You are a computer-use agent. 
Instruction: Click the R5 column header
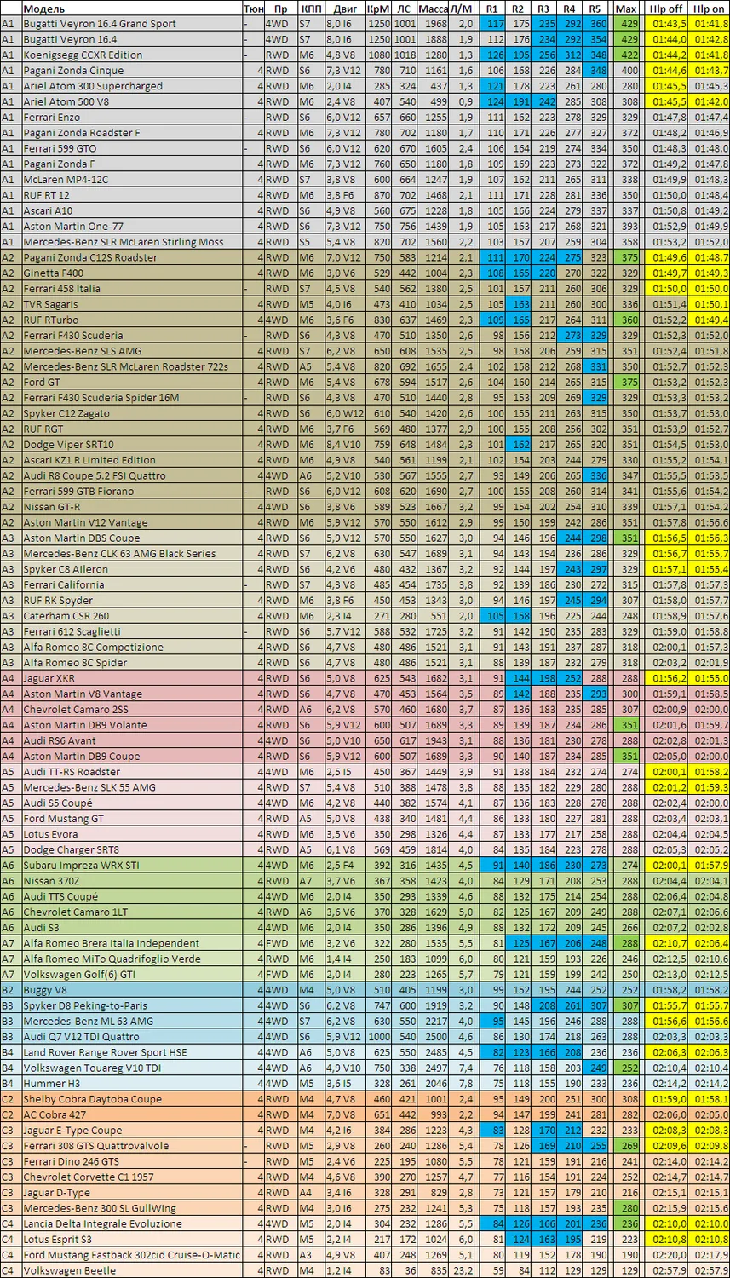595,8
